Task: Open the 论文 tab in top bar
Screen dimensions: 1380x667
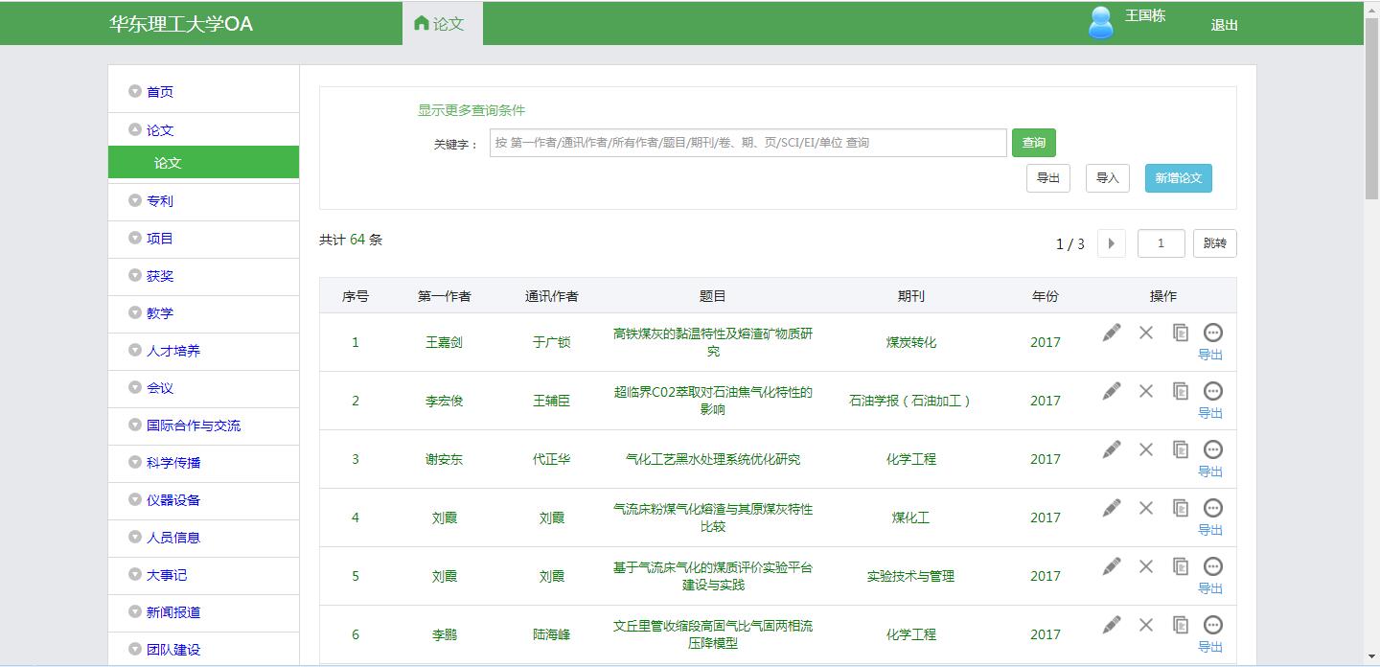Action: pyautogui.click(x=441, y=24)
